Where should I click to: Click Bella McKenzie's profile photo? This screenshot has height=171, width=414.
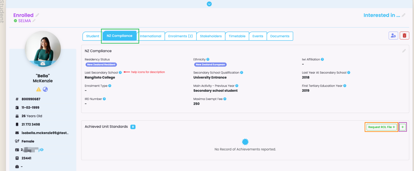(x=43, y=49)
